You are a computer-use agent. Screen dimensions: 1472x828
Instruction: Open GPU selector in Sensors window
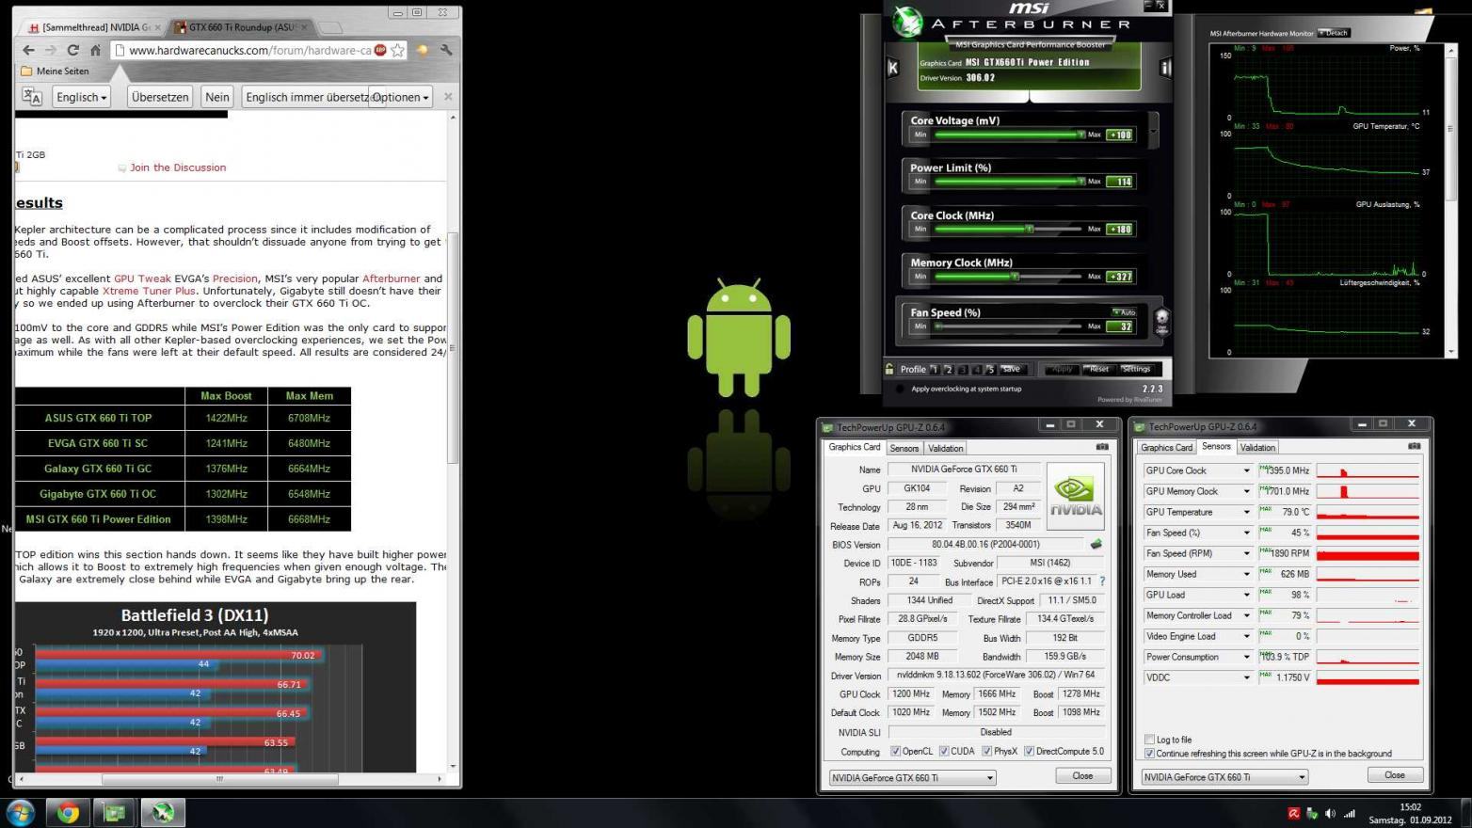pyautogui.click(x=1224, y=777)
